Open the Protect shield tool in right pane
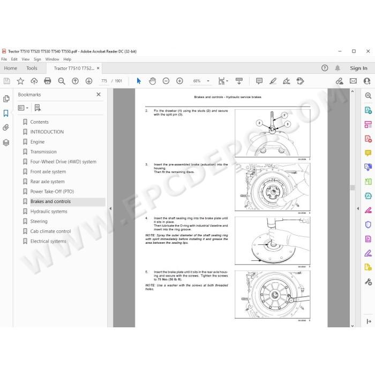 (368, 224)
